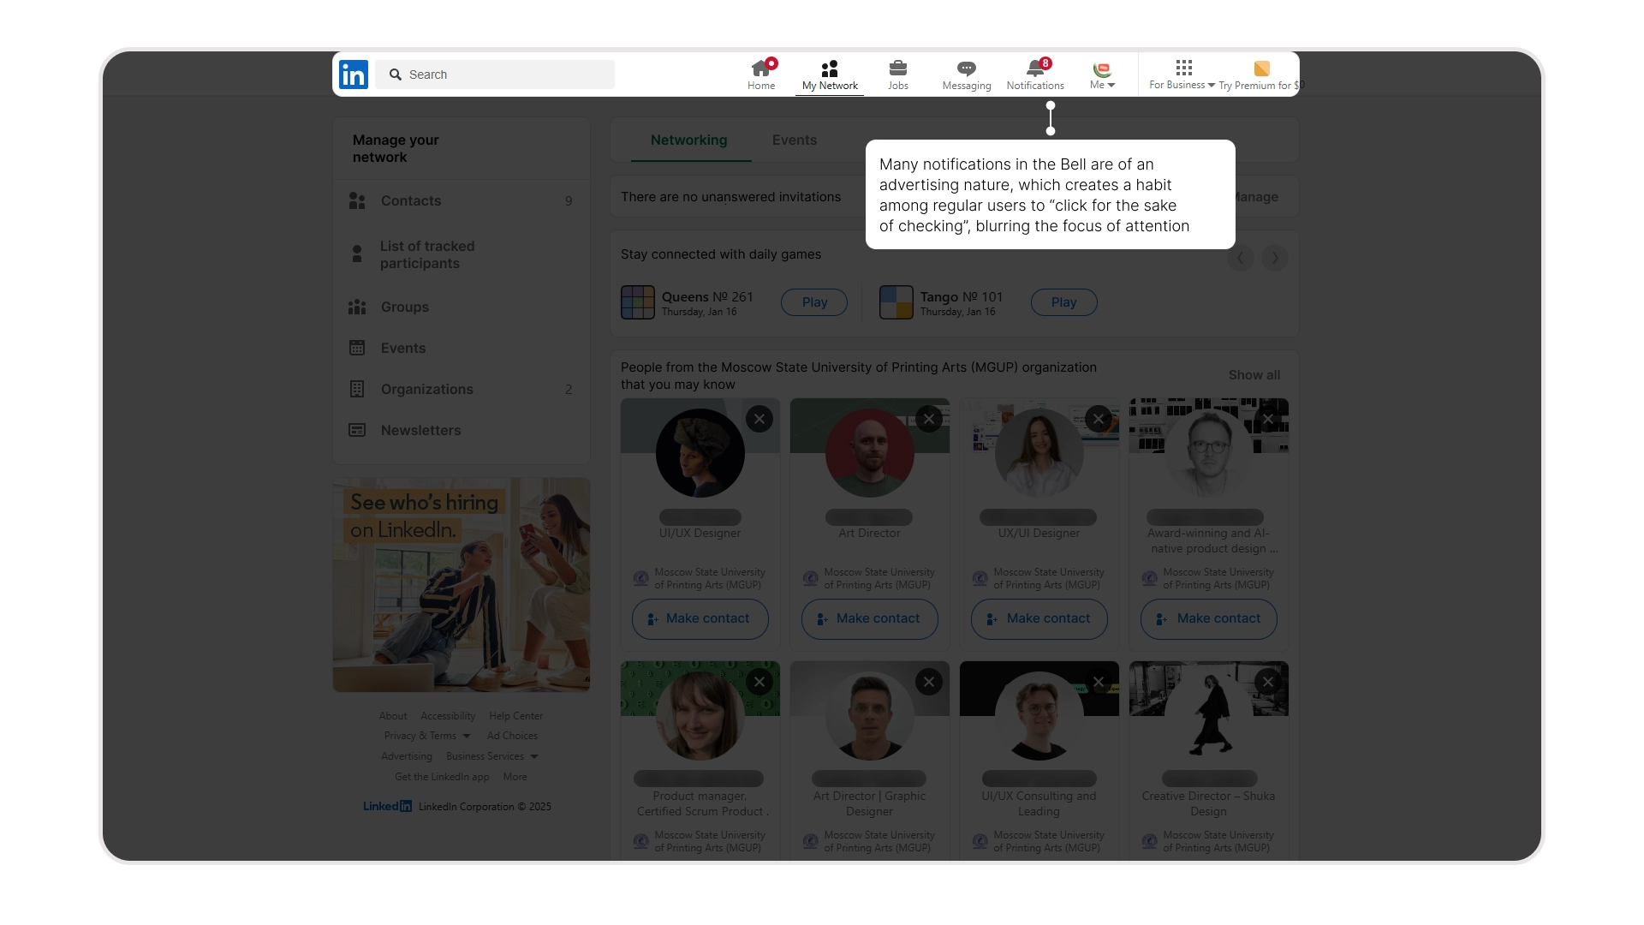The height and width of the screenshot is (925, 1644).
Task: Open Newsletters in the sidebar
Action: coord(420,430)
